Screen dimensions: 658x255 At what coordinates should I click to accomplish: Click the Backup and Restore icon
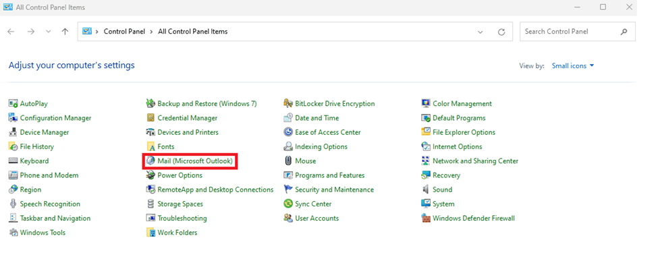click(150, 104)
